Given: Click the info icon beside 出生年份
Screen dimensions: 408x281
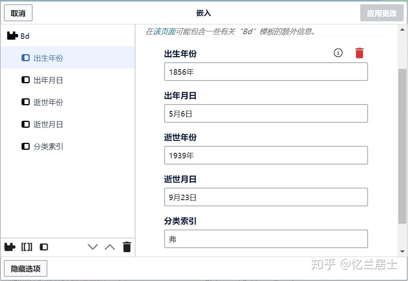Looking at the screenshot, I should (x=338, y=53).
